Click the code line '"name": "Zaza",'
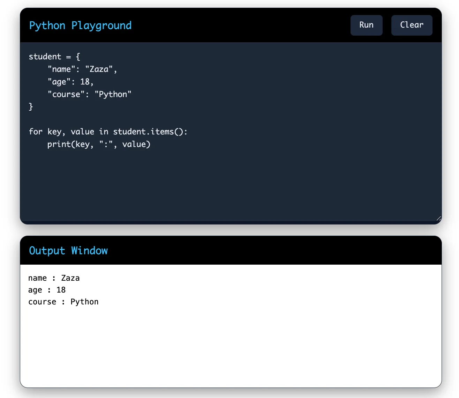The height and width of the screenshot is (398, 459). [x=82, y=69]
